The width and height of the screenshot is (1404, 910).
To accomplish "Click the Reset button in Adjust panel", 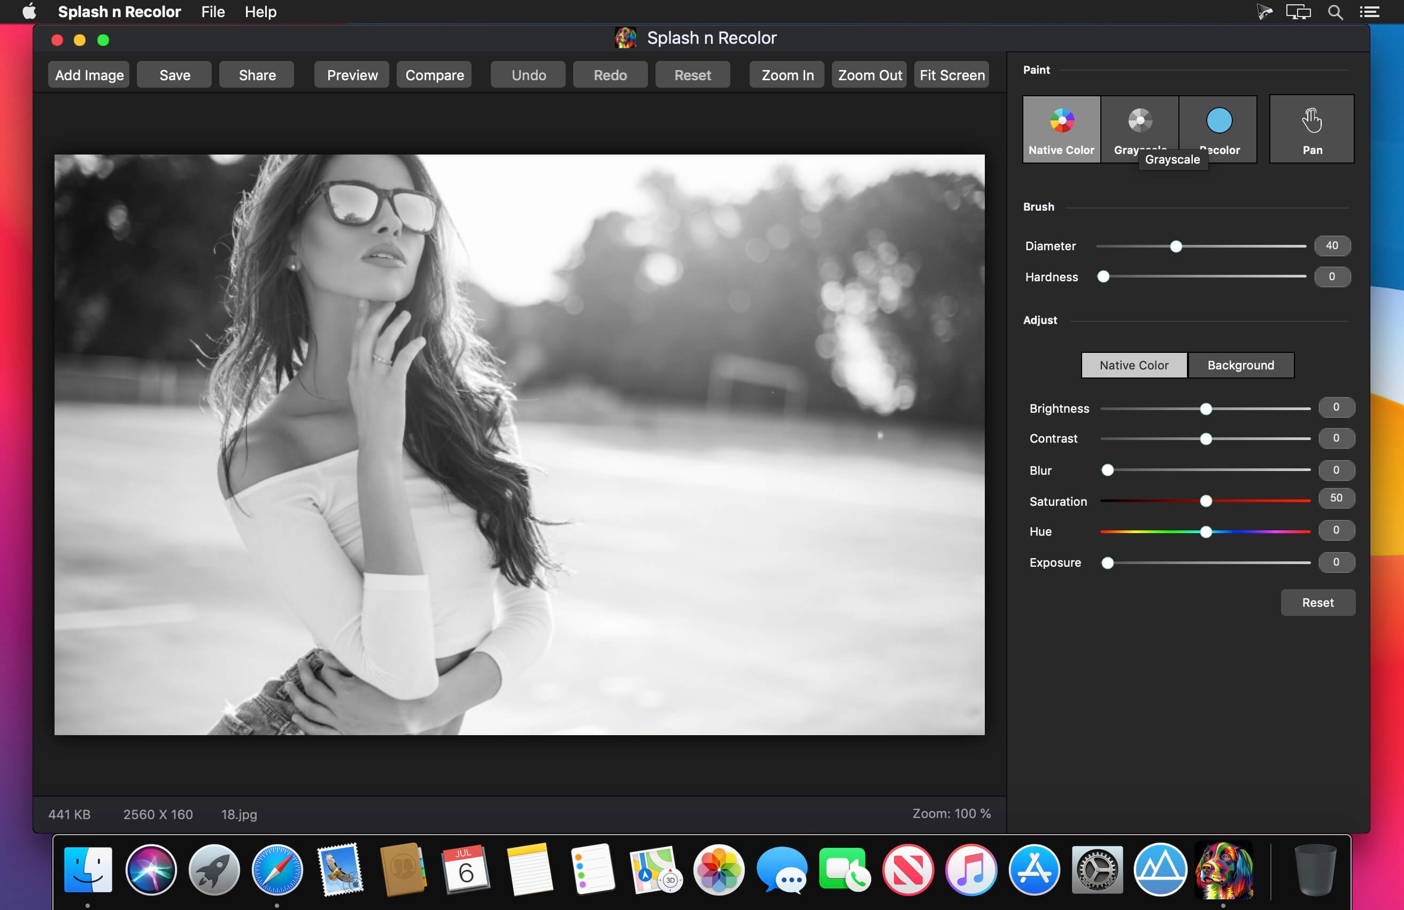I will pos(1318,602).
